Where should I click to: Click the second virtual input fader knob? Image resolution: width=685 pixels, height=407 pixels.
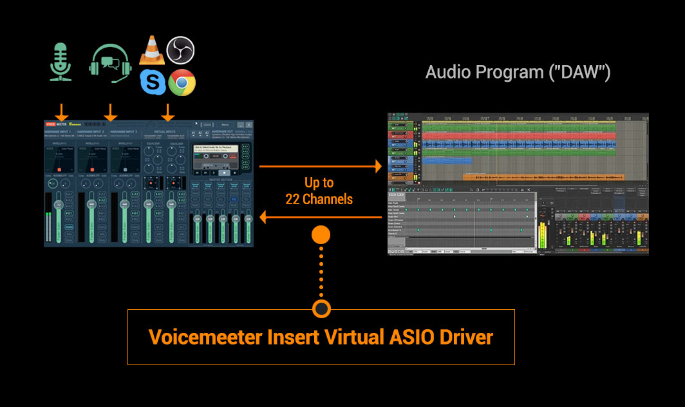tap(171, 204)
